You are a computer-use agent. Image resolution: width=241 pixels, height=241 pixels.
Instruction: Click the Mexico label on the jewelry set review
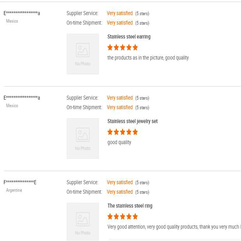[x=12, y=106]
